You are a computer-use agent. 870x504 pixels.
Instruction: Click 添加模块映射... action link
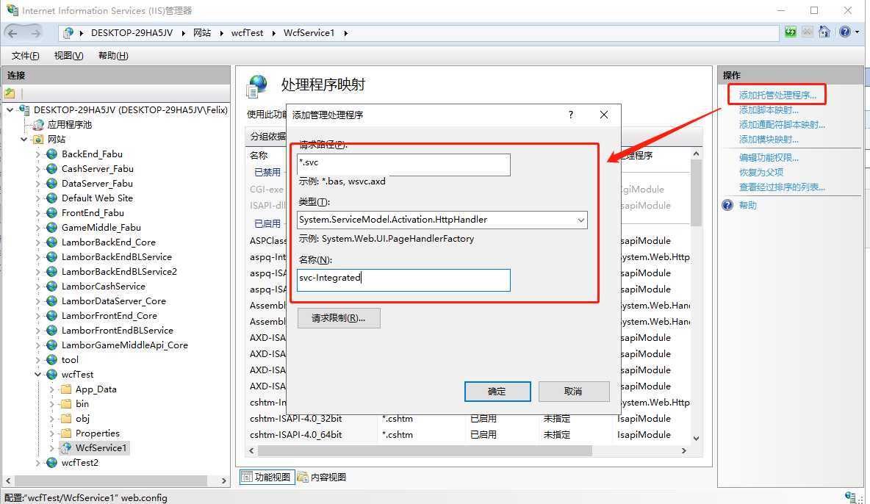click(x=769, y=140)
